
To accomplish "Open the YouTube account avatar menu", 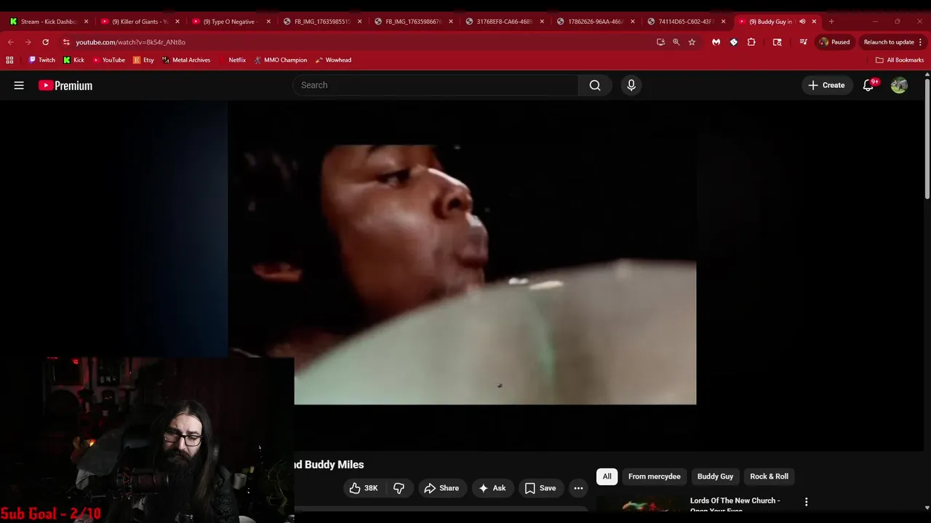I will (x=899, y=85).
